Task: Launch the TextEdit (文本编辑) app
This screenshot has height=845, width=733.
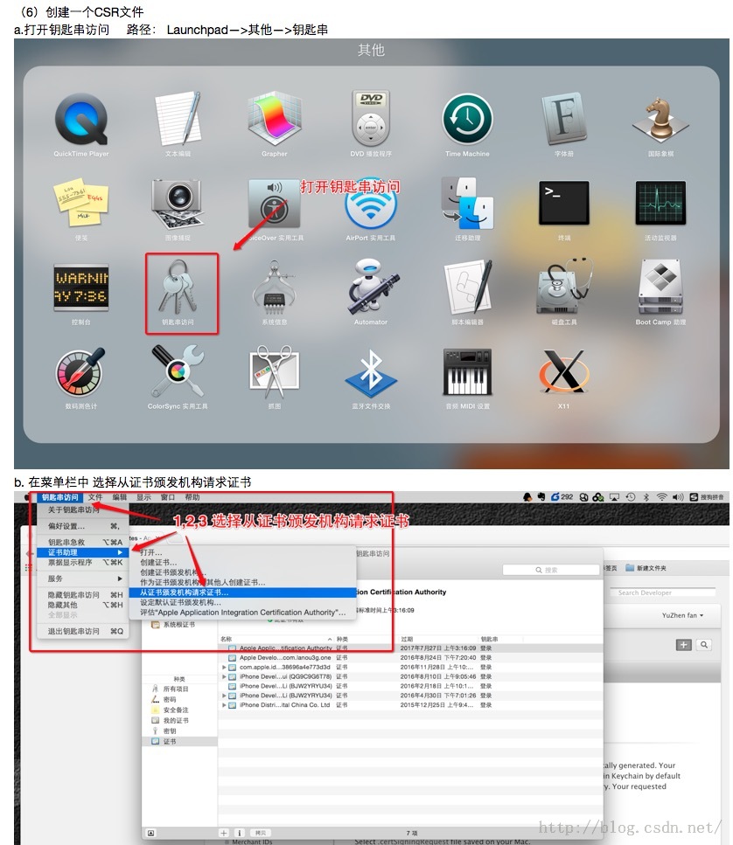Action: (x=178, y=118)
